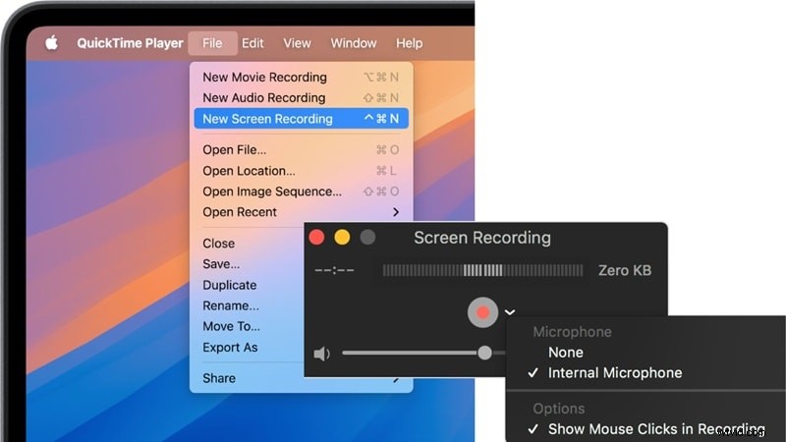This screenshot has width=786, height=442.
Task: Expand options chevron beside record button
Action: 510,313
